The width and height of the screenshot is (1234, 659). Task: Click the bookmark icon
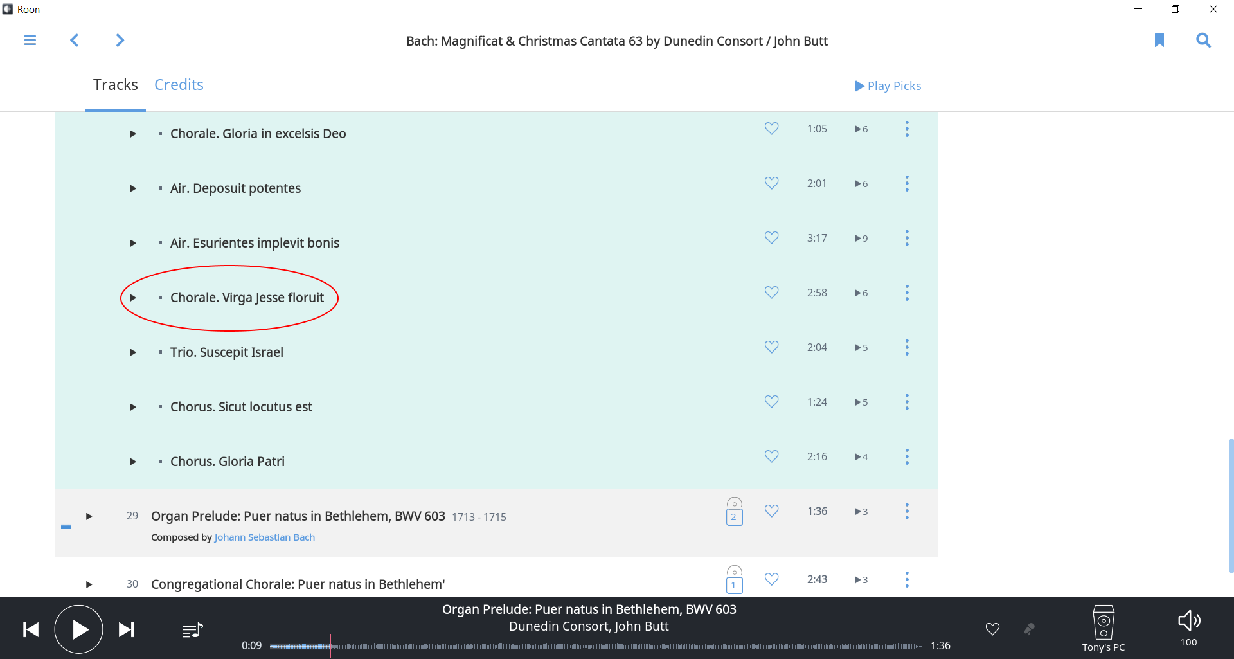point(1159,41)
